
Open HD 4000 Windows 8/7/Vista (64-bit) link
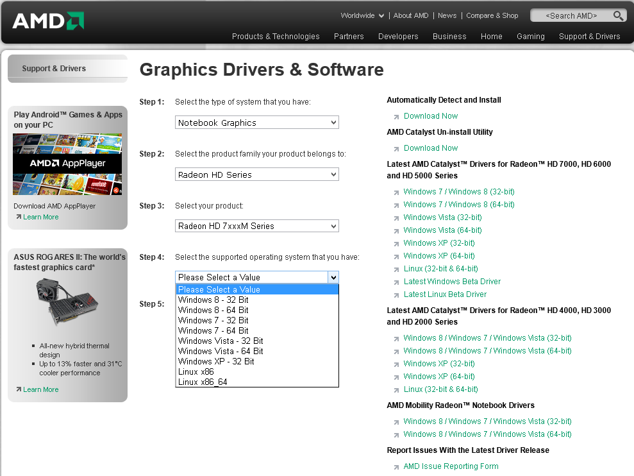click(x=488, y=351)
